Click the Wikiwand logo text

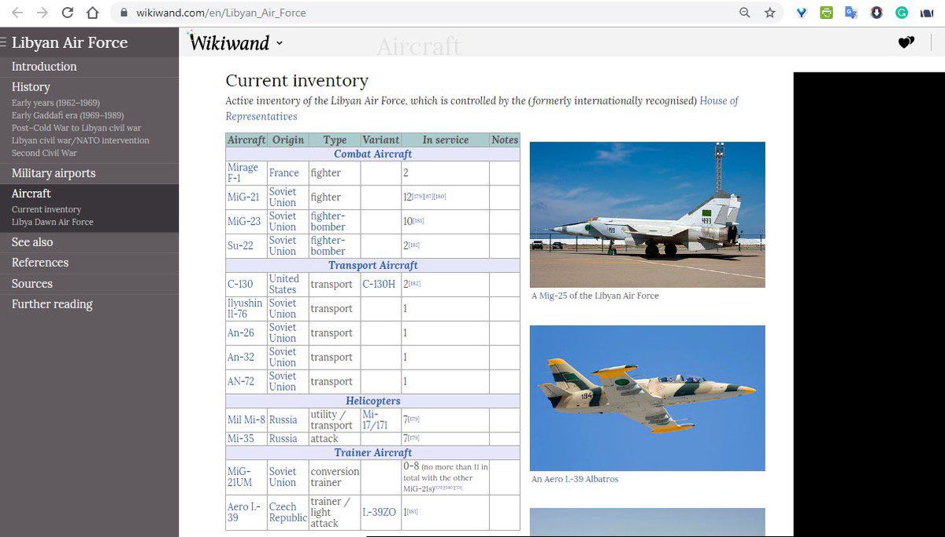point(229,43)
